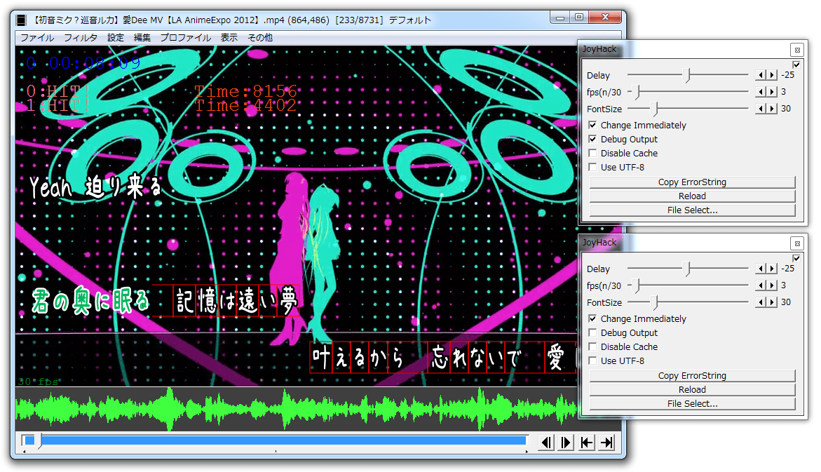The image size is (821, 472).
Task: Minimize the video editor window
Action: coord(559,18)
